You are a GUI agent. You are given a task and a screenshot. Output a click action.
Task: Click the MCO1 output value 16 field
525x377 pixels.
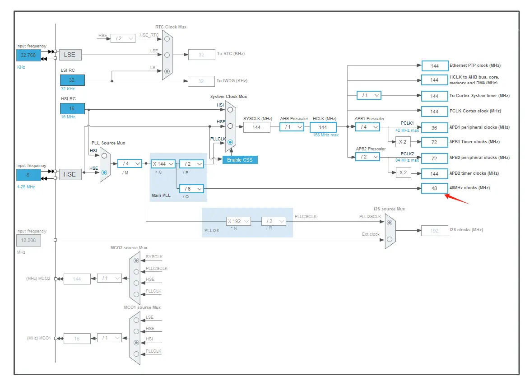pyautogui.click(x=77, y=339)
